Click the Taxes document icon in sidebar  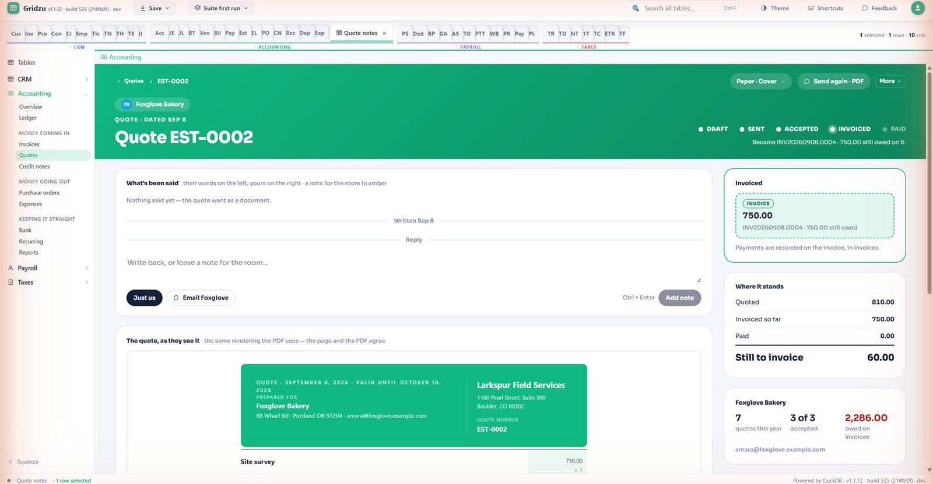coord(10,282)
